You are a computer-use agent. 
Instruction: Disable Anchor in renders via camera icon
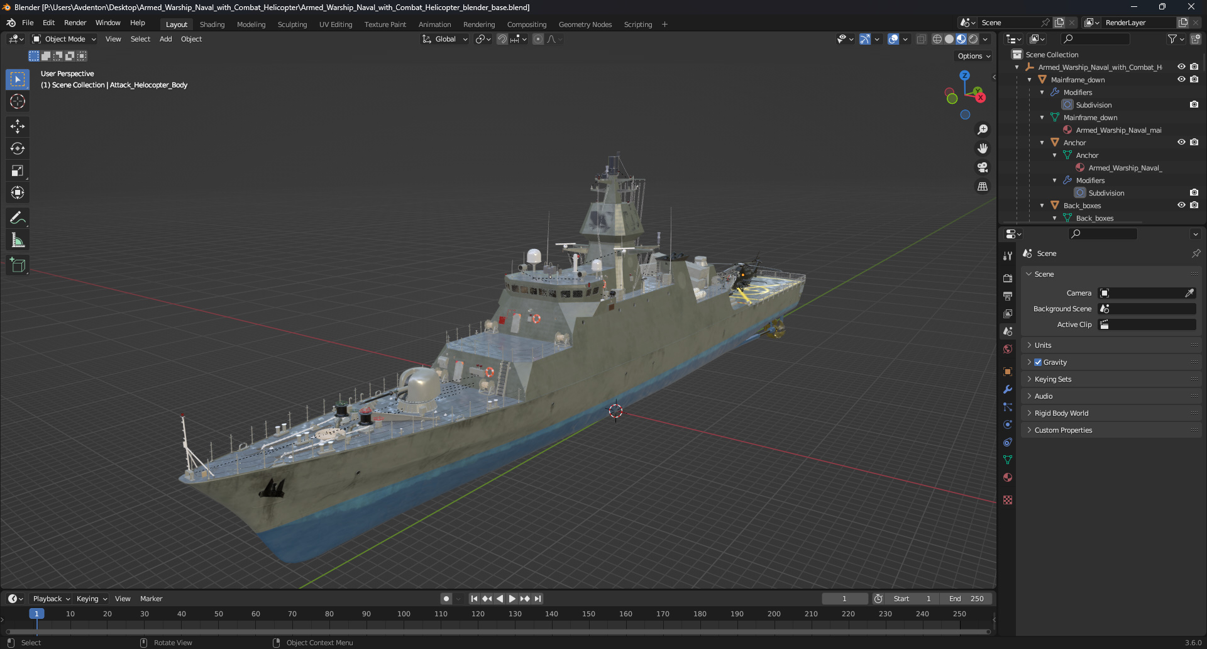point(1194,142)
